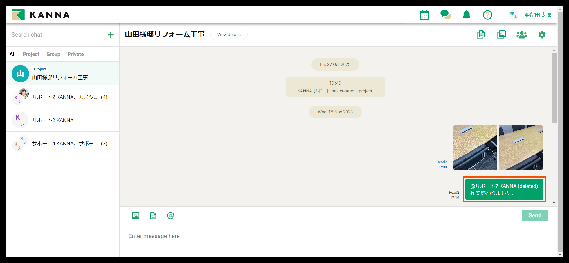Open notifications bell
569x263 pixels.
(x=467, y=15)
